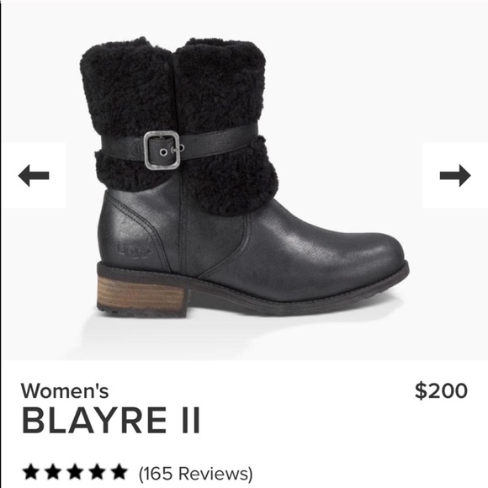Select the Women's category label
This screenshot has height=488, width=488.
pyautogui.click(x=65, y=390)
